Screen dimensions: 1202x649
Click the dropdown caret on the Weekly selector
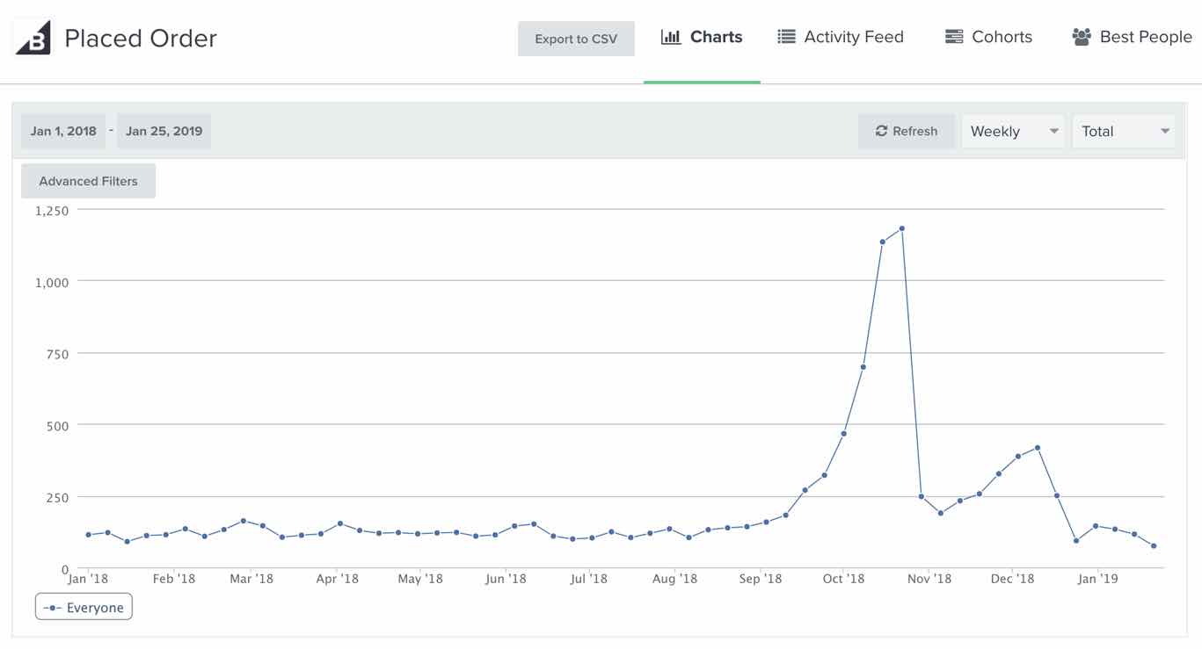tap(1053, 132)
